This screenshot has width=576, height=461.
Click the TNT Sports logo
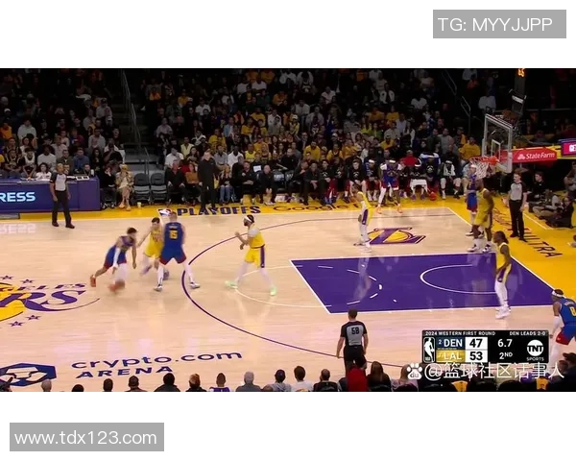tap(535, 349)
